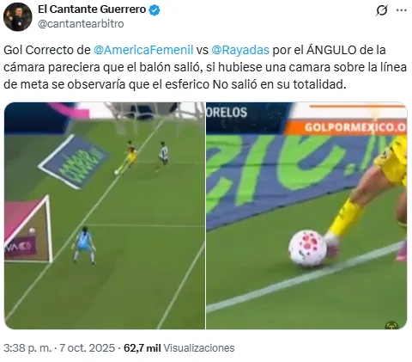Open El Cantante Guerrero profile picture
Image resolution: width=412 pixels, height=362 pixels.
[x=18, y=17]
